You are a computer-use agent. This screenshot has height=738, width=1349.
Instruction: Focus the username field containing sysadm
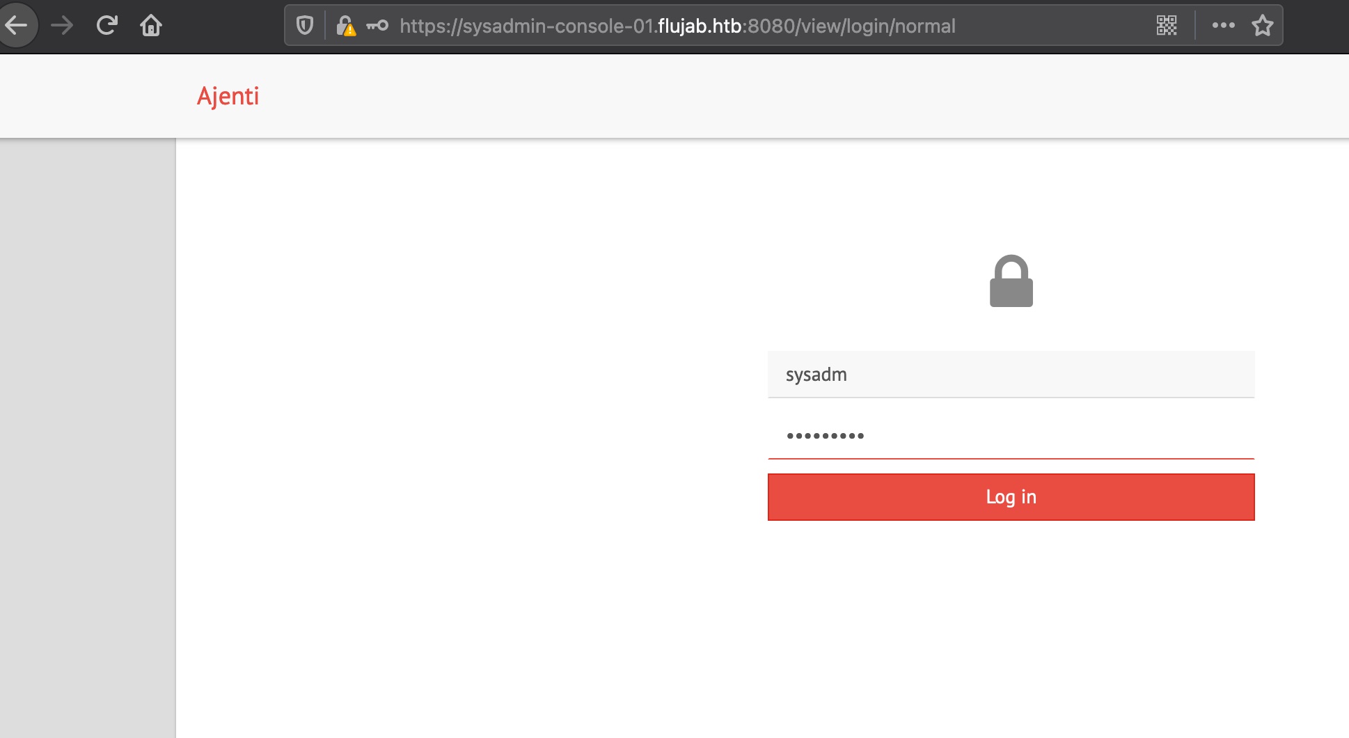[1011, 375]
